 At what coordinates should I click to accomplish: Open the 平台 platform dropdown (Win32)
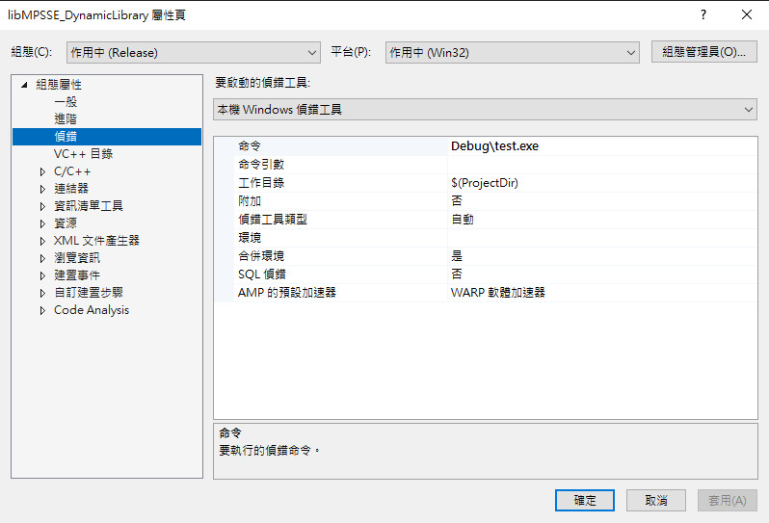pos(512,52)
